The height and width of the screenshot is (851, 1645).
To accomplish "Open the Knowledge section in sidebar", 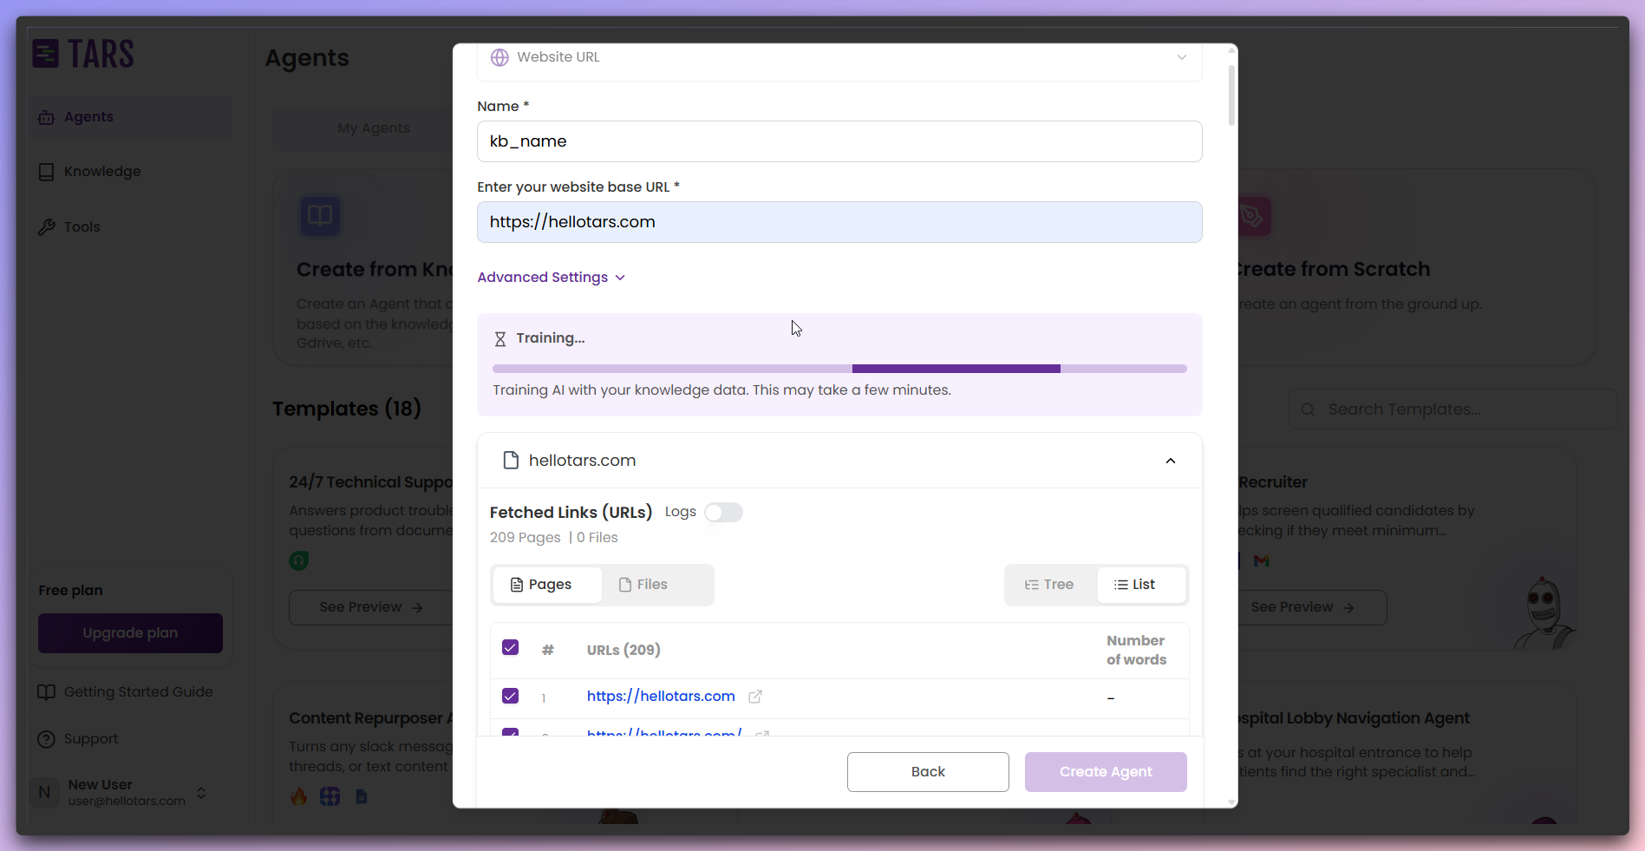I will [46, 171].
